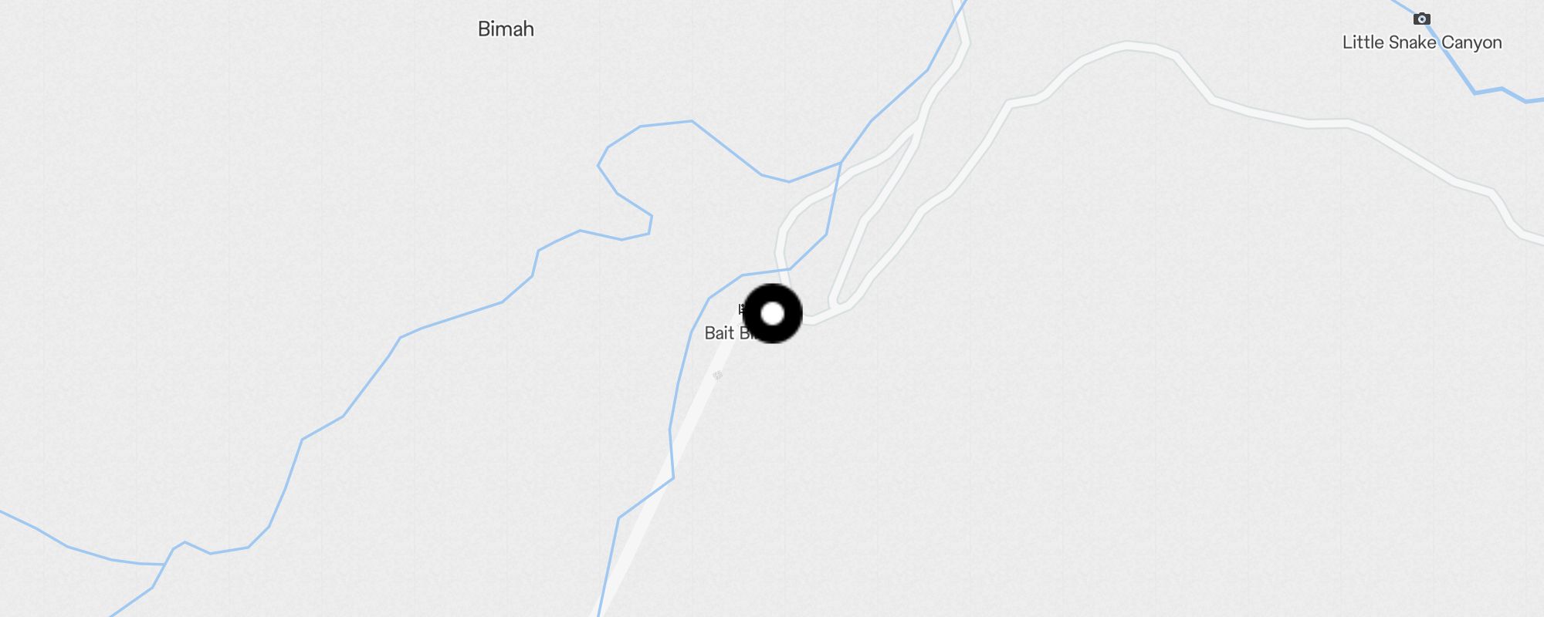This screenshot has width=1544, height=617.
Task: Select the Bimah place label
Action: (x=506, y=29)
